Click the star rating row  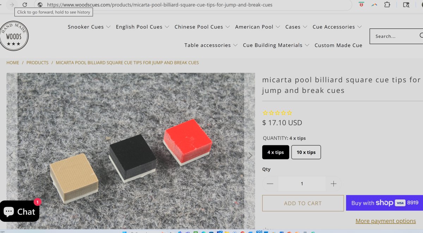[277, 113]
